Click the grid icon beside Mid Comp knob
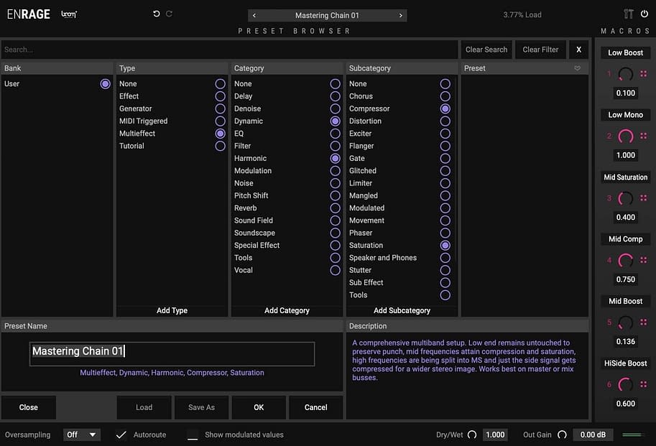This screenshot has height=446, width=656. (x=644, y=260)
